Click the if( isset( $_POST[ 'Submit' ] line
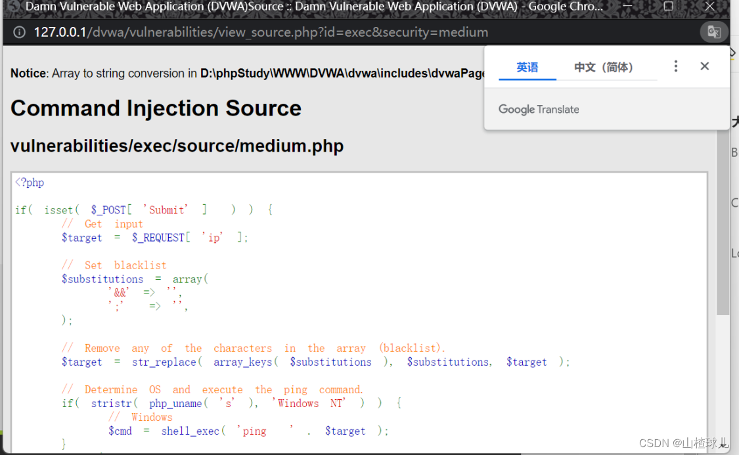This screenshot has height=455, width=739. 144,209
